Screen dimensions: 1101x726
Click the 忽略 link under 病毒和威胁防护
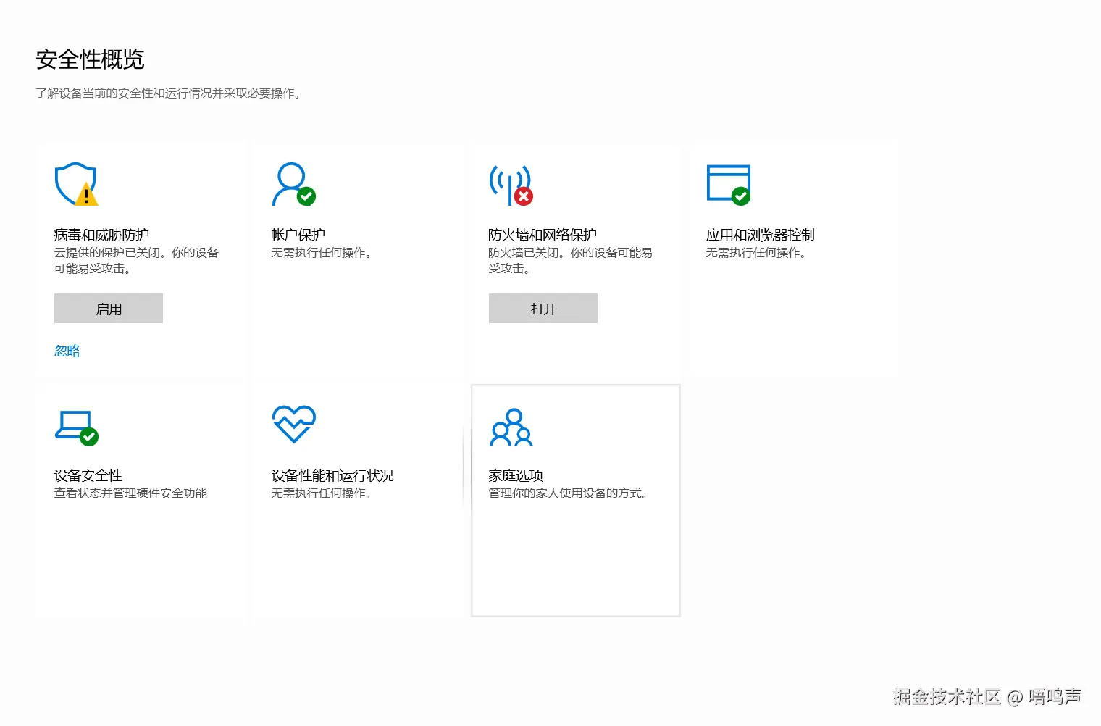coord(67,351)
